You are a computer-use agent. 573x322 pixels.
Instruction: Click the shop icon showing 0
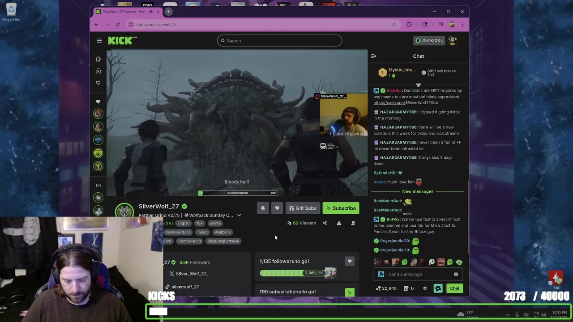coord(409,288)
